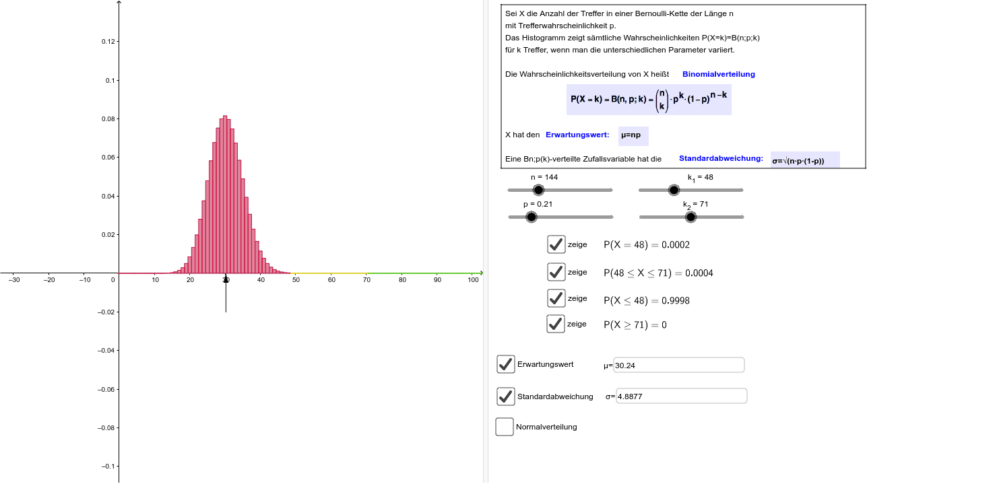Click the x-axis label 80

[402, 280]
